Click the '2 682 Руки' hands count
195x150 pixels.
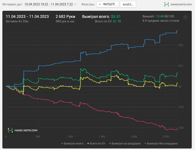coord(65,17)
